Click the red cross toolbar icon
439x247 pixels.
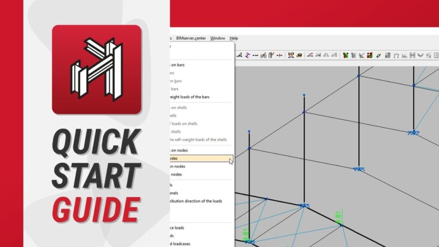coord(280,55)
